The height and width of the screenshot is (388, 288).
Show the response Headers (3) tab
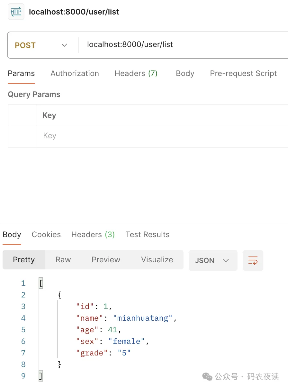coord(93,235)
